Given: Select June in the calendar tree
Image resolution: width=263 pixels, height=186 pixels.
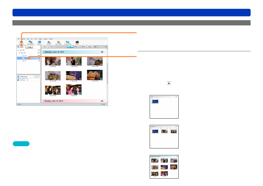Looking at the screenshot, I should (x=25, y=53).
